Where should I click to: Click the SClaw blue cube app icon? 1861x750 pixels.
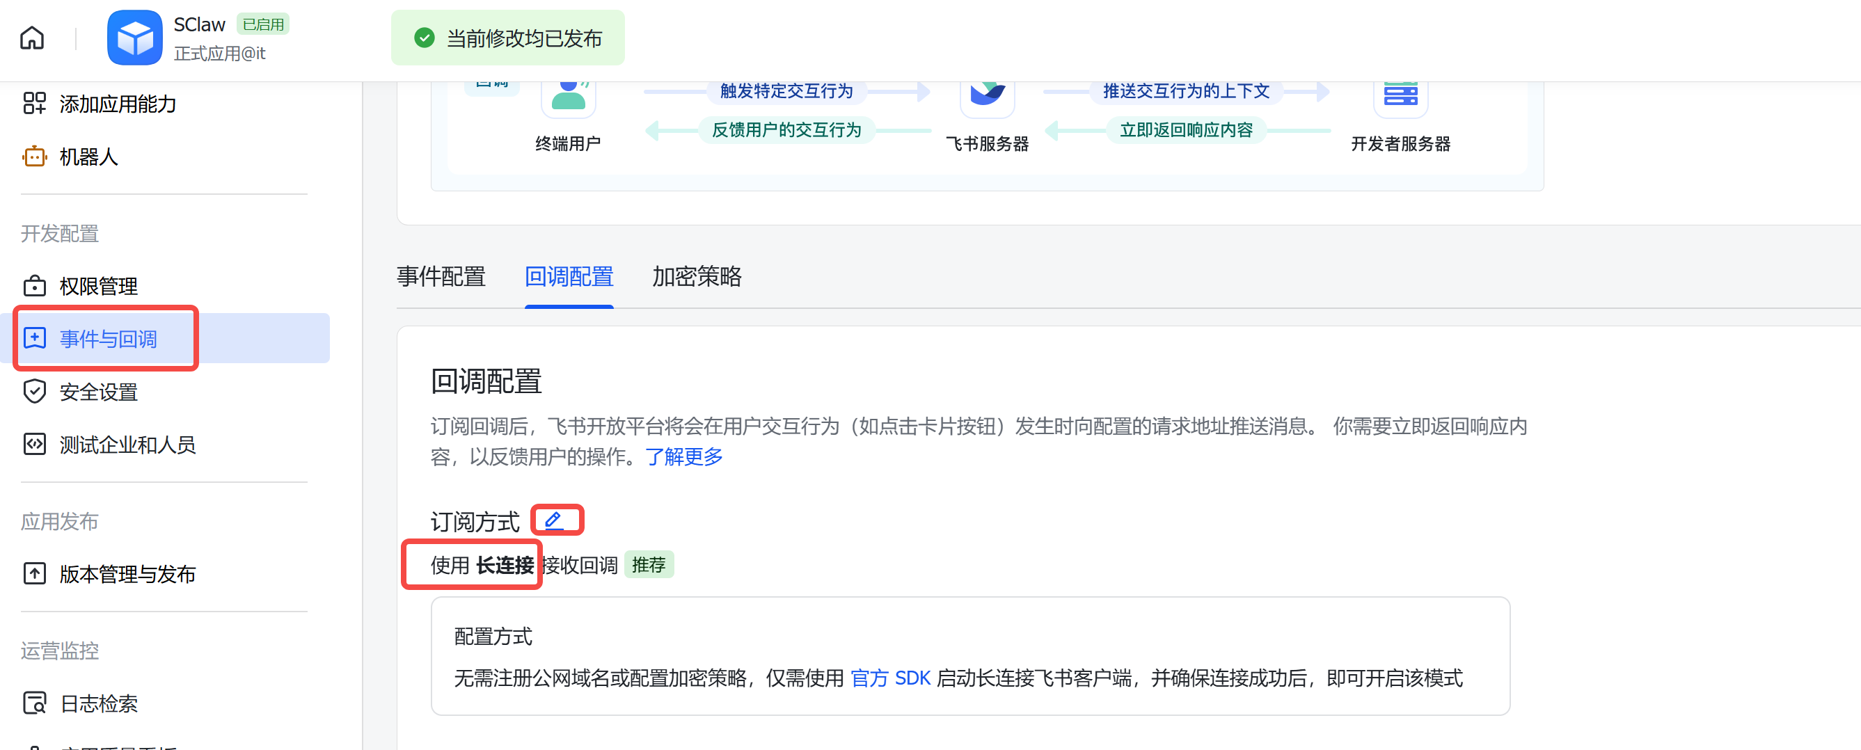pyautogui.click(x=134, y=38)
